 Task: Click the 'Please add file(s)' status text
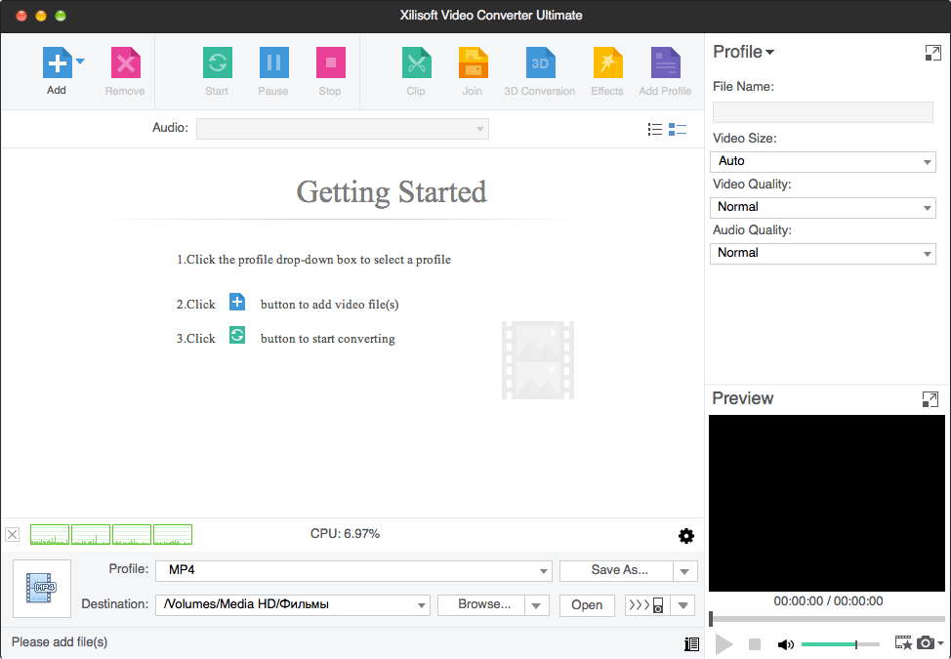coord(60,642)
